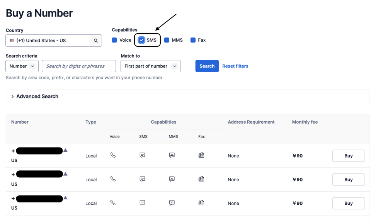Image resolution: width=371 pixels, height=219 pixels.
Task: Click the blue Search button
Action: point(207,66)
